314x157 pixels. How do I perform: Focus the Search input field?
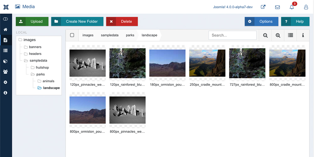(232, 35)
